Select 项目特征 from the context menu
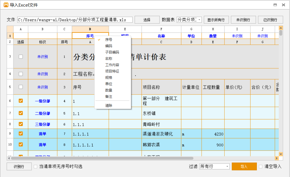This screenshot has width=290, height=177. [x=112, y=71]
